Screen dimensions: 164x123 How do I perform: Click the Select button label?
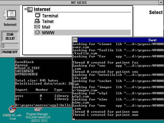156,12
